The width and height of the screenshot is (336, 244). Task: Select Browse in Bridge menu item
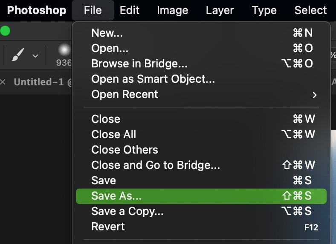201,64
